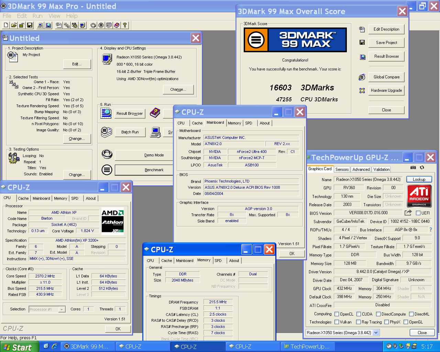Image resolution: width=440 pixels, height=352 pixels.
Task: Click the GPU-Z BIOS export share icon
Action: pos(408,213)
